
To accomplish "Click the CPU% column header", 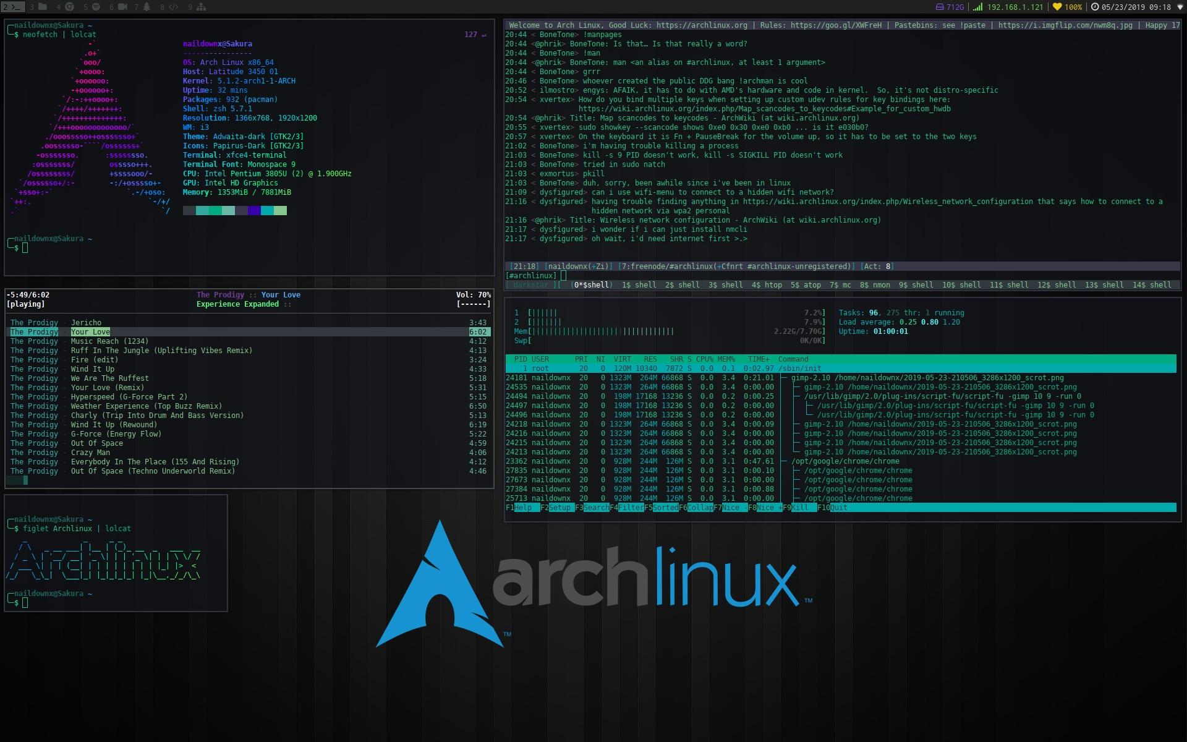I will coord(704,359).
